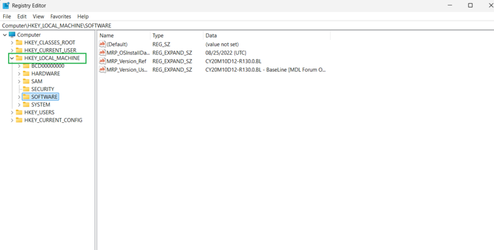The width and height of the screenshot is (494, 250).
Task: Expand the HARDWARE key arrow
Action: point(19,73)
